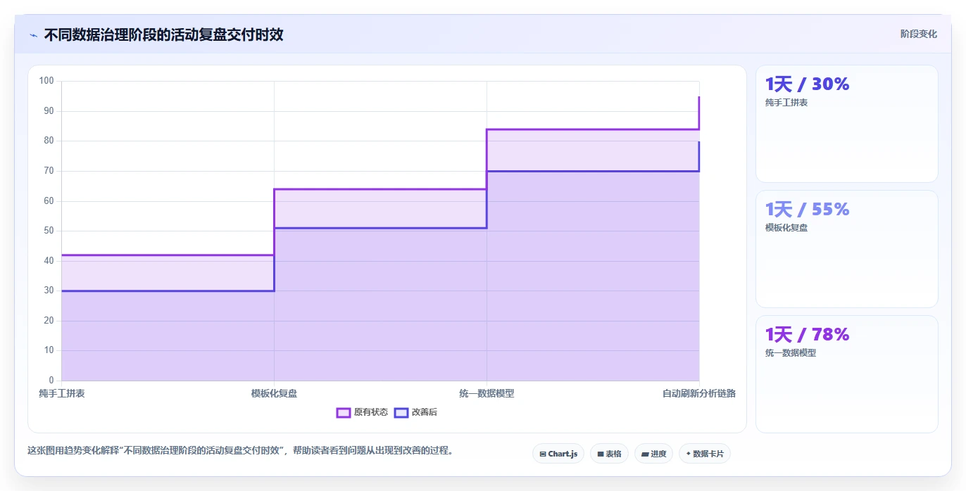Click the 进度 tag's icon

(x=645, y=454)
